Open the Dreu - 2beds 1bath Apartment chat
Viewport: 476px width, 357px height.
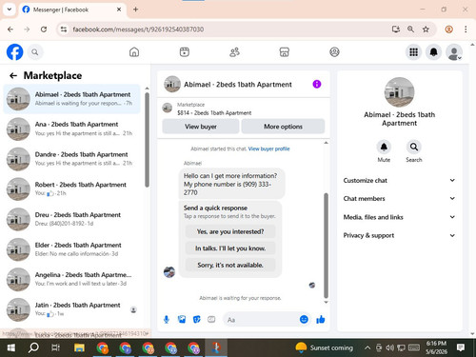point(72,219)
